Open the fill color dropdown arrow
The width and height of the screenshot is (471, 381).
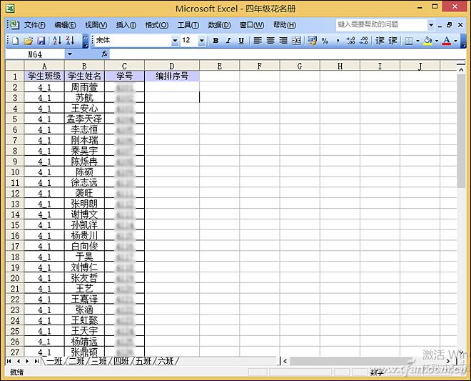[x=437, y=41]
